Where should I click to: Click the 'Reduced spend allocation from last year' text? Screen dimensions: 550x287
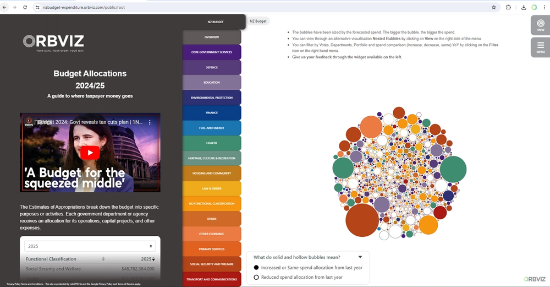[x=301, y=277]
